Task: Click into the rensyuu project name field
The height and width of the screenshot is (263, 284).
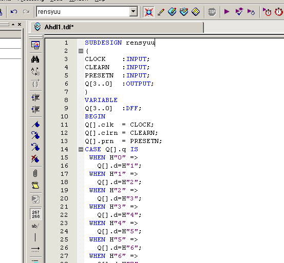Action: [x=83, y=12]
